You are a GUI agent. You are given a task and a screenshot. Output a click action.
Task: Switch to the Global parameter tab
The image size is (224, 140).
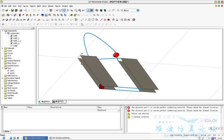click(7, 131)
